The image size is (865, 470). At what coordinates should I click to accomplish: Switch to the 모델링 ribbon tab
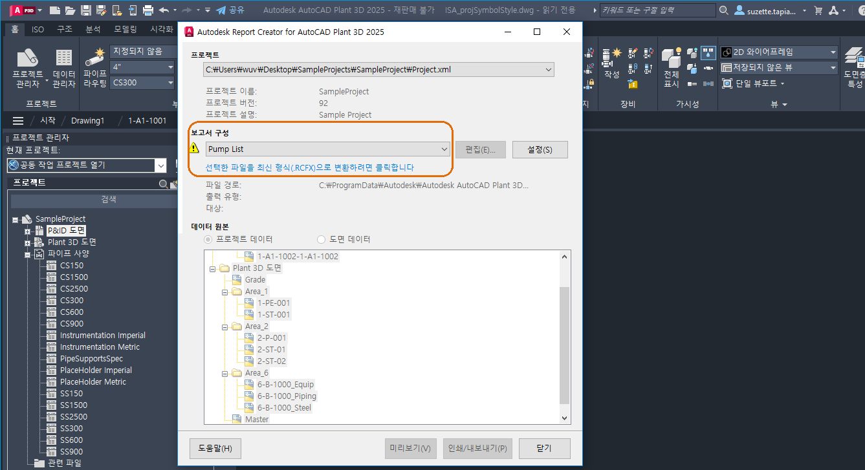pos(125,29)
